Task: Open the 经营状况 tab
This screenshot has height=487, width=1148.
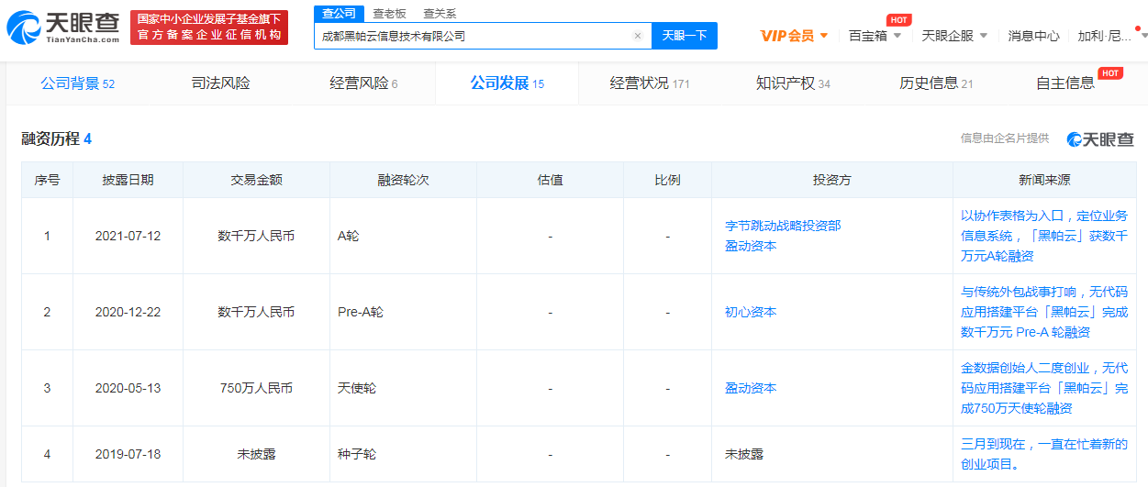Action: [650, 83]
